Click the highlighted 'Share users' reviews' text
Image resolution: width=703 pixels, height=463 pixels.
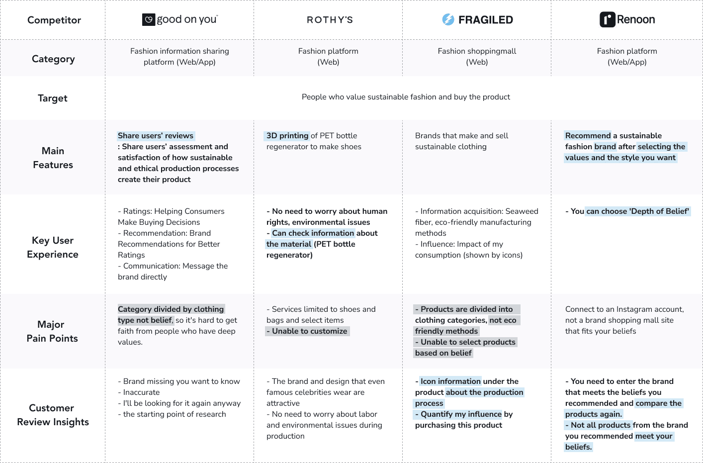click(156, 136)
